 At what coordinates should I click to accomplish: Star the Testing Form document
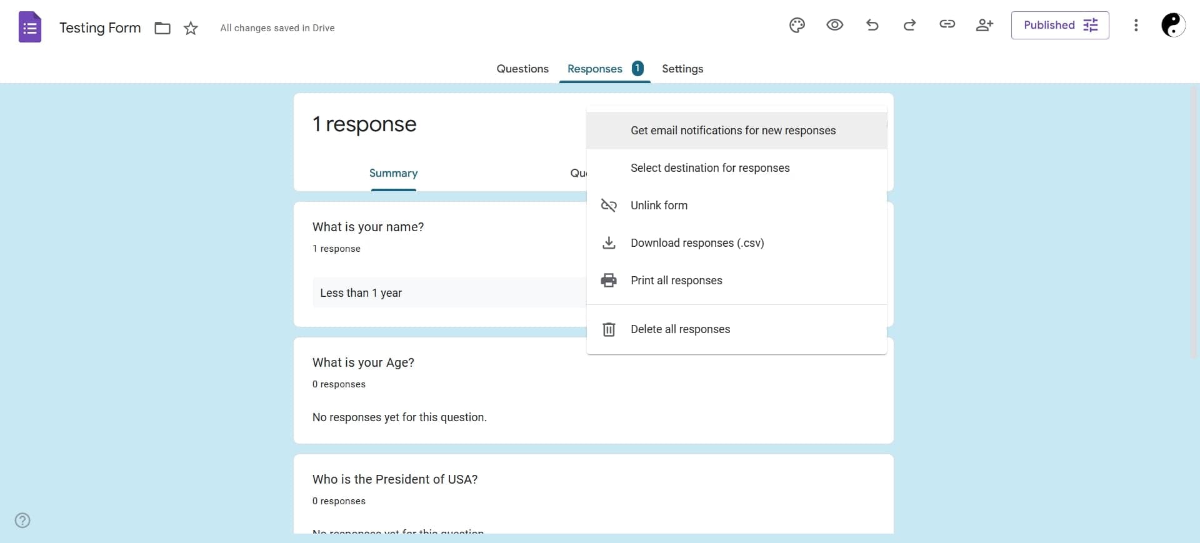pos(191,28)
